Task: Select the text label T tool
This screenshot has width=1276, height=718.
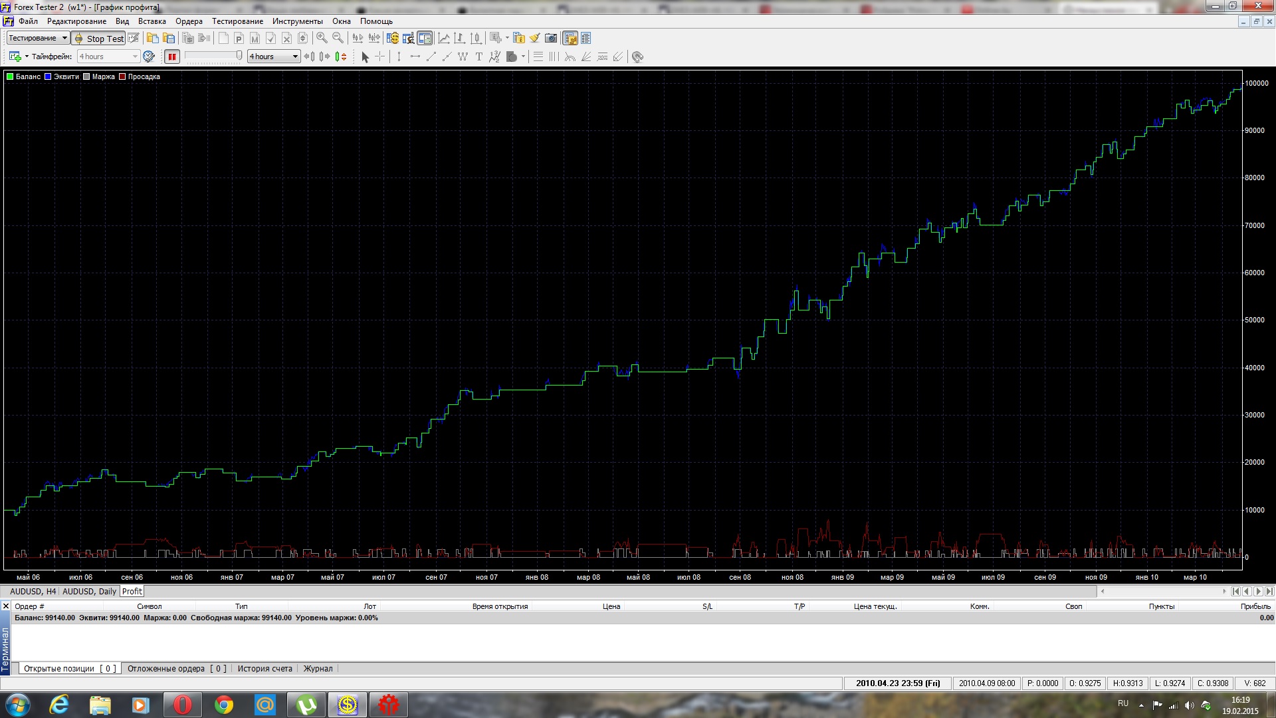Action: click(x=478, y=57)
